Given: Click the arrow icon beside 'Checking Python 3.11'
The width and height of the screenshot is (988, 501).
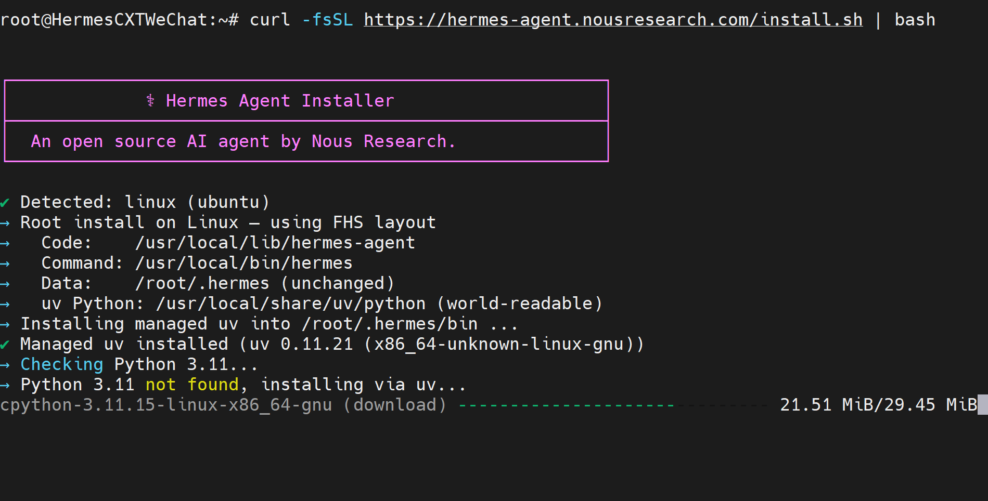Looking at the screenshot, I should pyautogui.click(x=5, y=365).
